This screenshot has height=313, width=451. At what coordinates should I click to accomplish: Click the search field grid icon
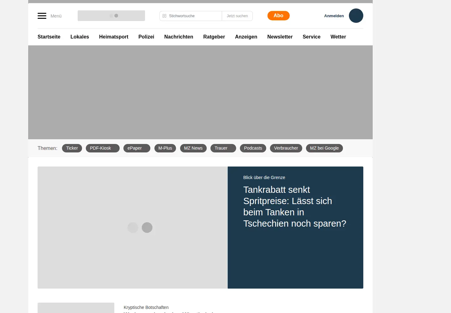pyautogui.click(x=164, y=16)
